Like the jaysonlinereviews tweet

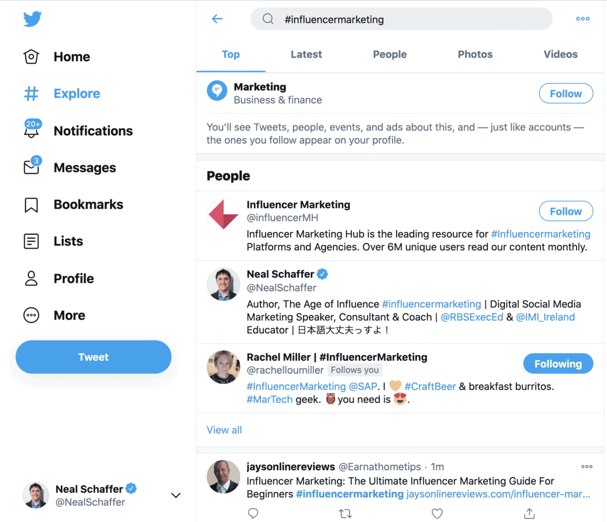[437, 513]
